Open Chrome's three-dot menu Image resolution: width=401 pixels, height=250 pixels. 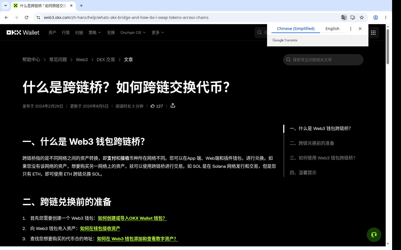(x=386, y=17)
